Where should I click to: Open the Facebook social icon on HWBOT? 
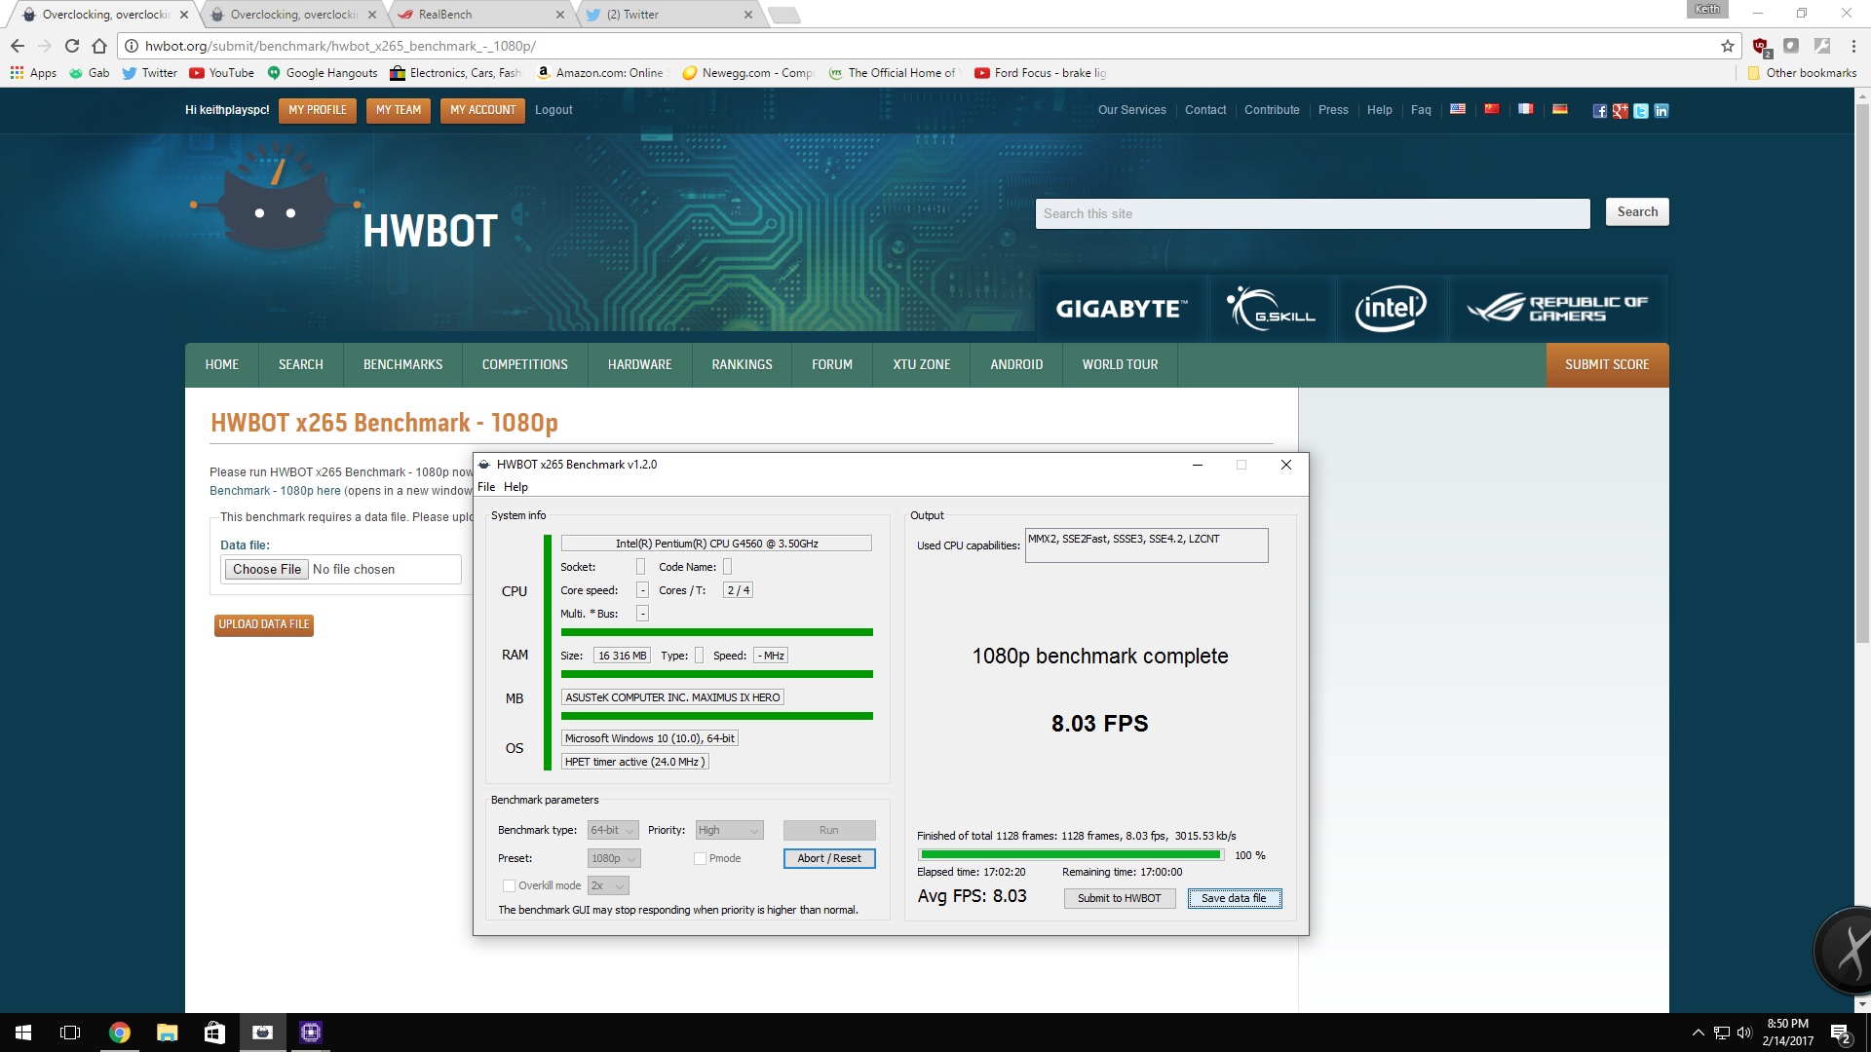point(1600,111)
